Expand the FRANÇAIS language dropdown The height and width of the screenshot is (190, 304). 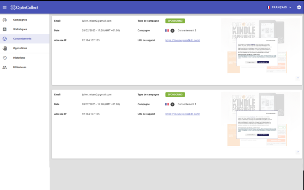tap(290, 7)
